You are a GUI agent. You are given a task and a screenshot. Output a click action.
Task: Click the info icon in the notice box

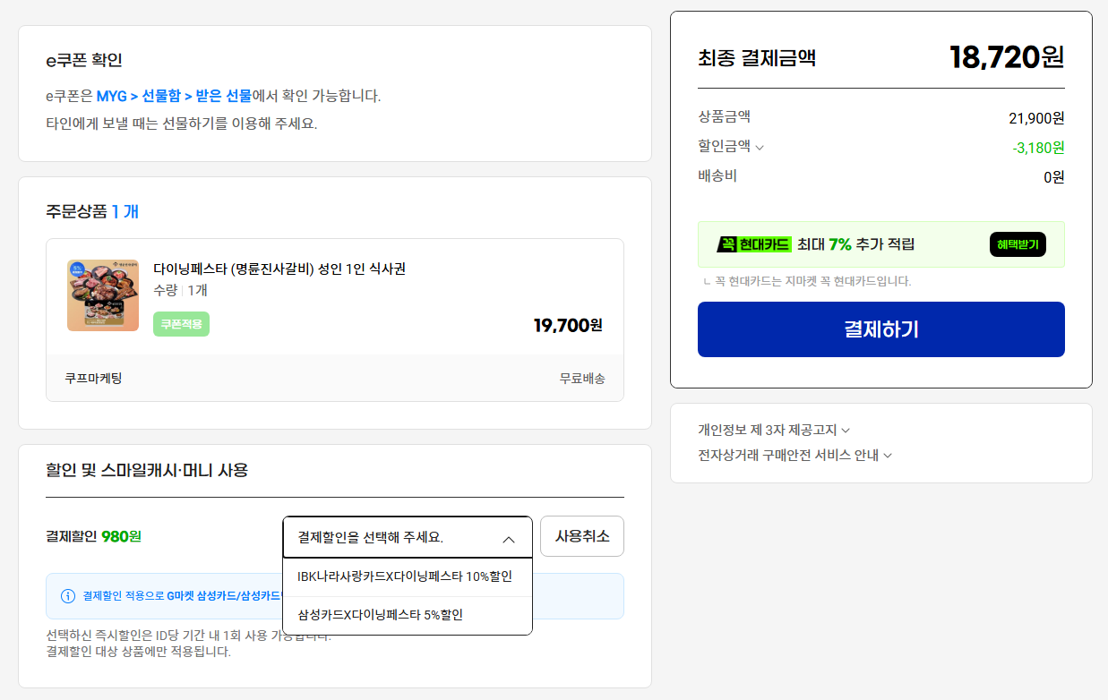68,596
